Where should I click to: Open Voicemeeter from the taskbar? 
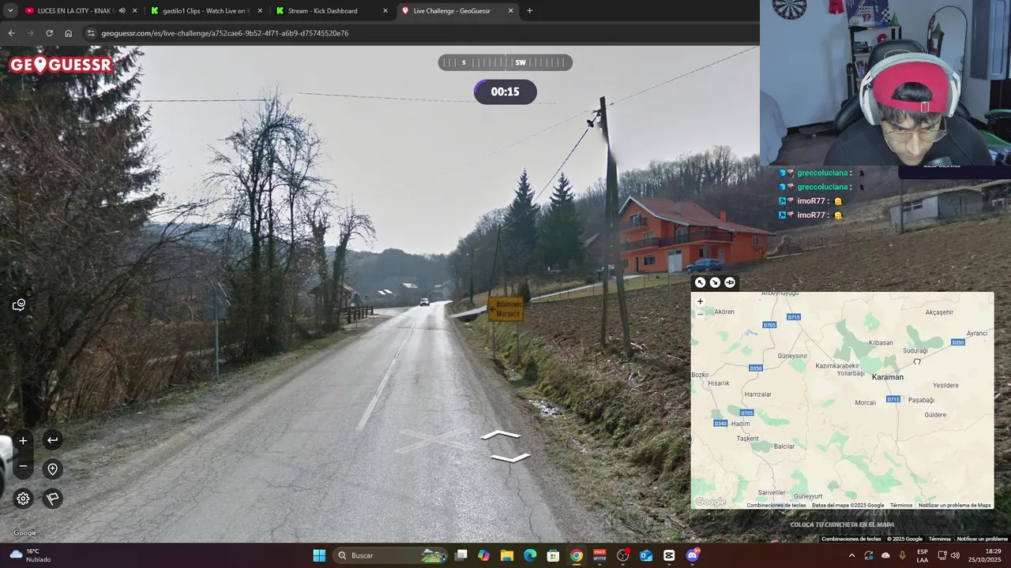(599, 555)
